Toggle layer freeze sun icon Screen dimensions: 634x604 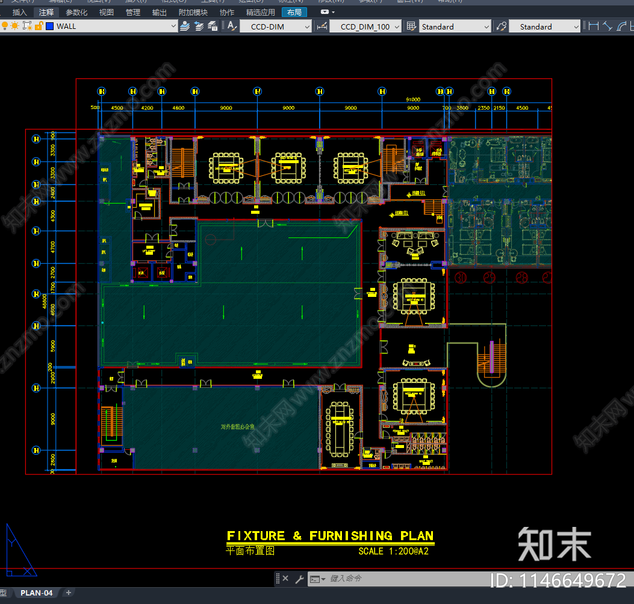point(15,26)
